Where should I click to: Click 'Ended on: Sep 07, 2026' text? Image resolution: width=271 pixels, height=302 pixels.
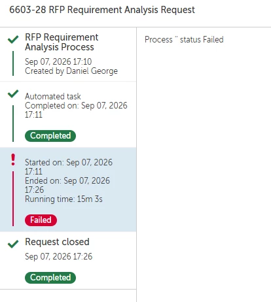point(67,181)
